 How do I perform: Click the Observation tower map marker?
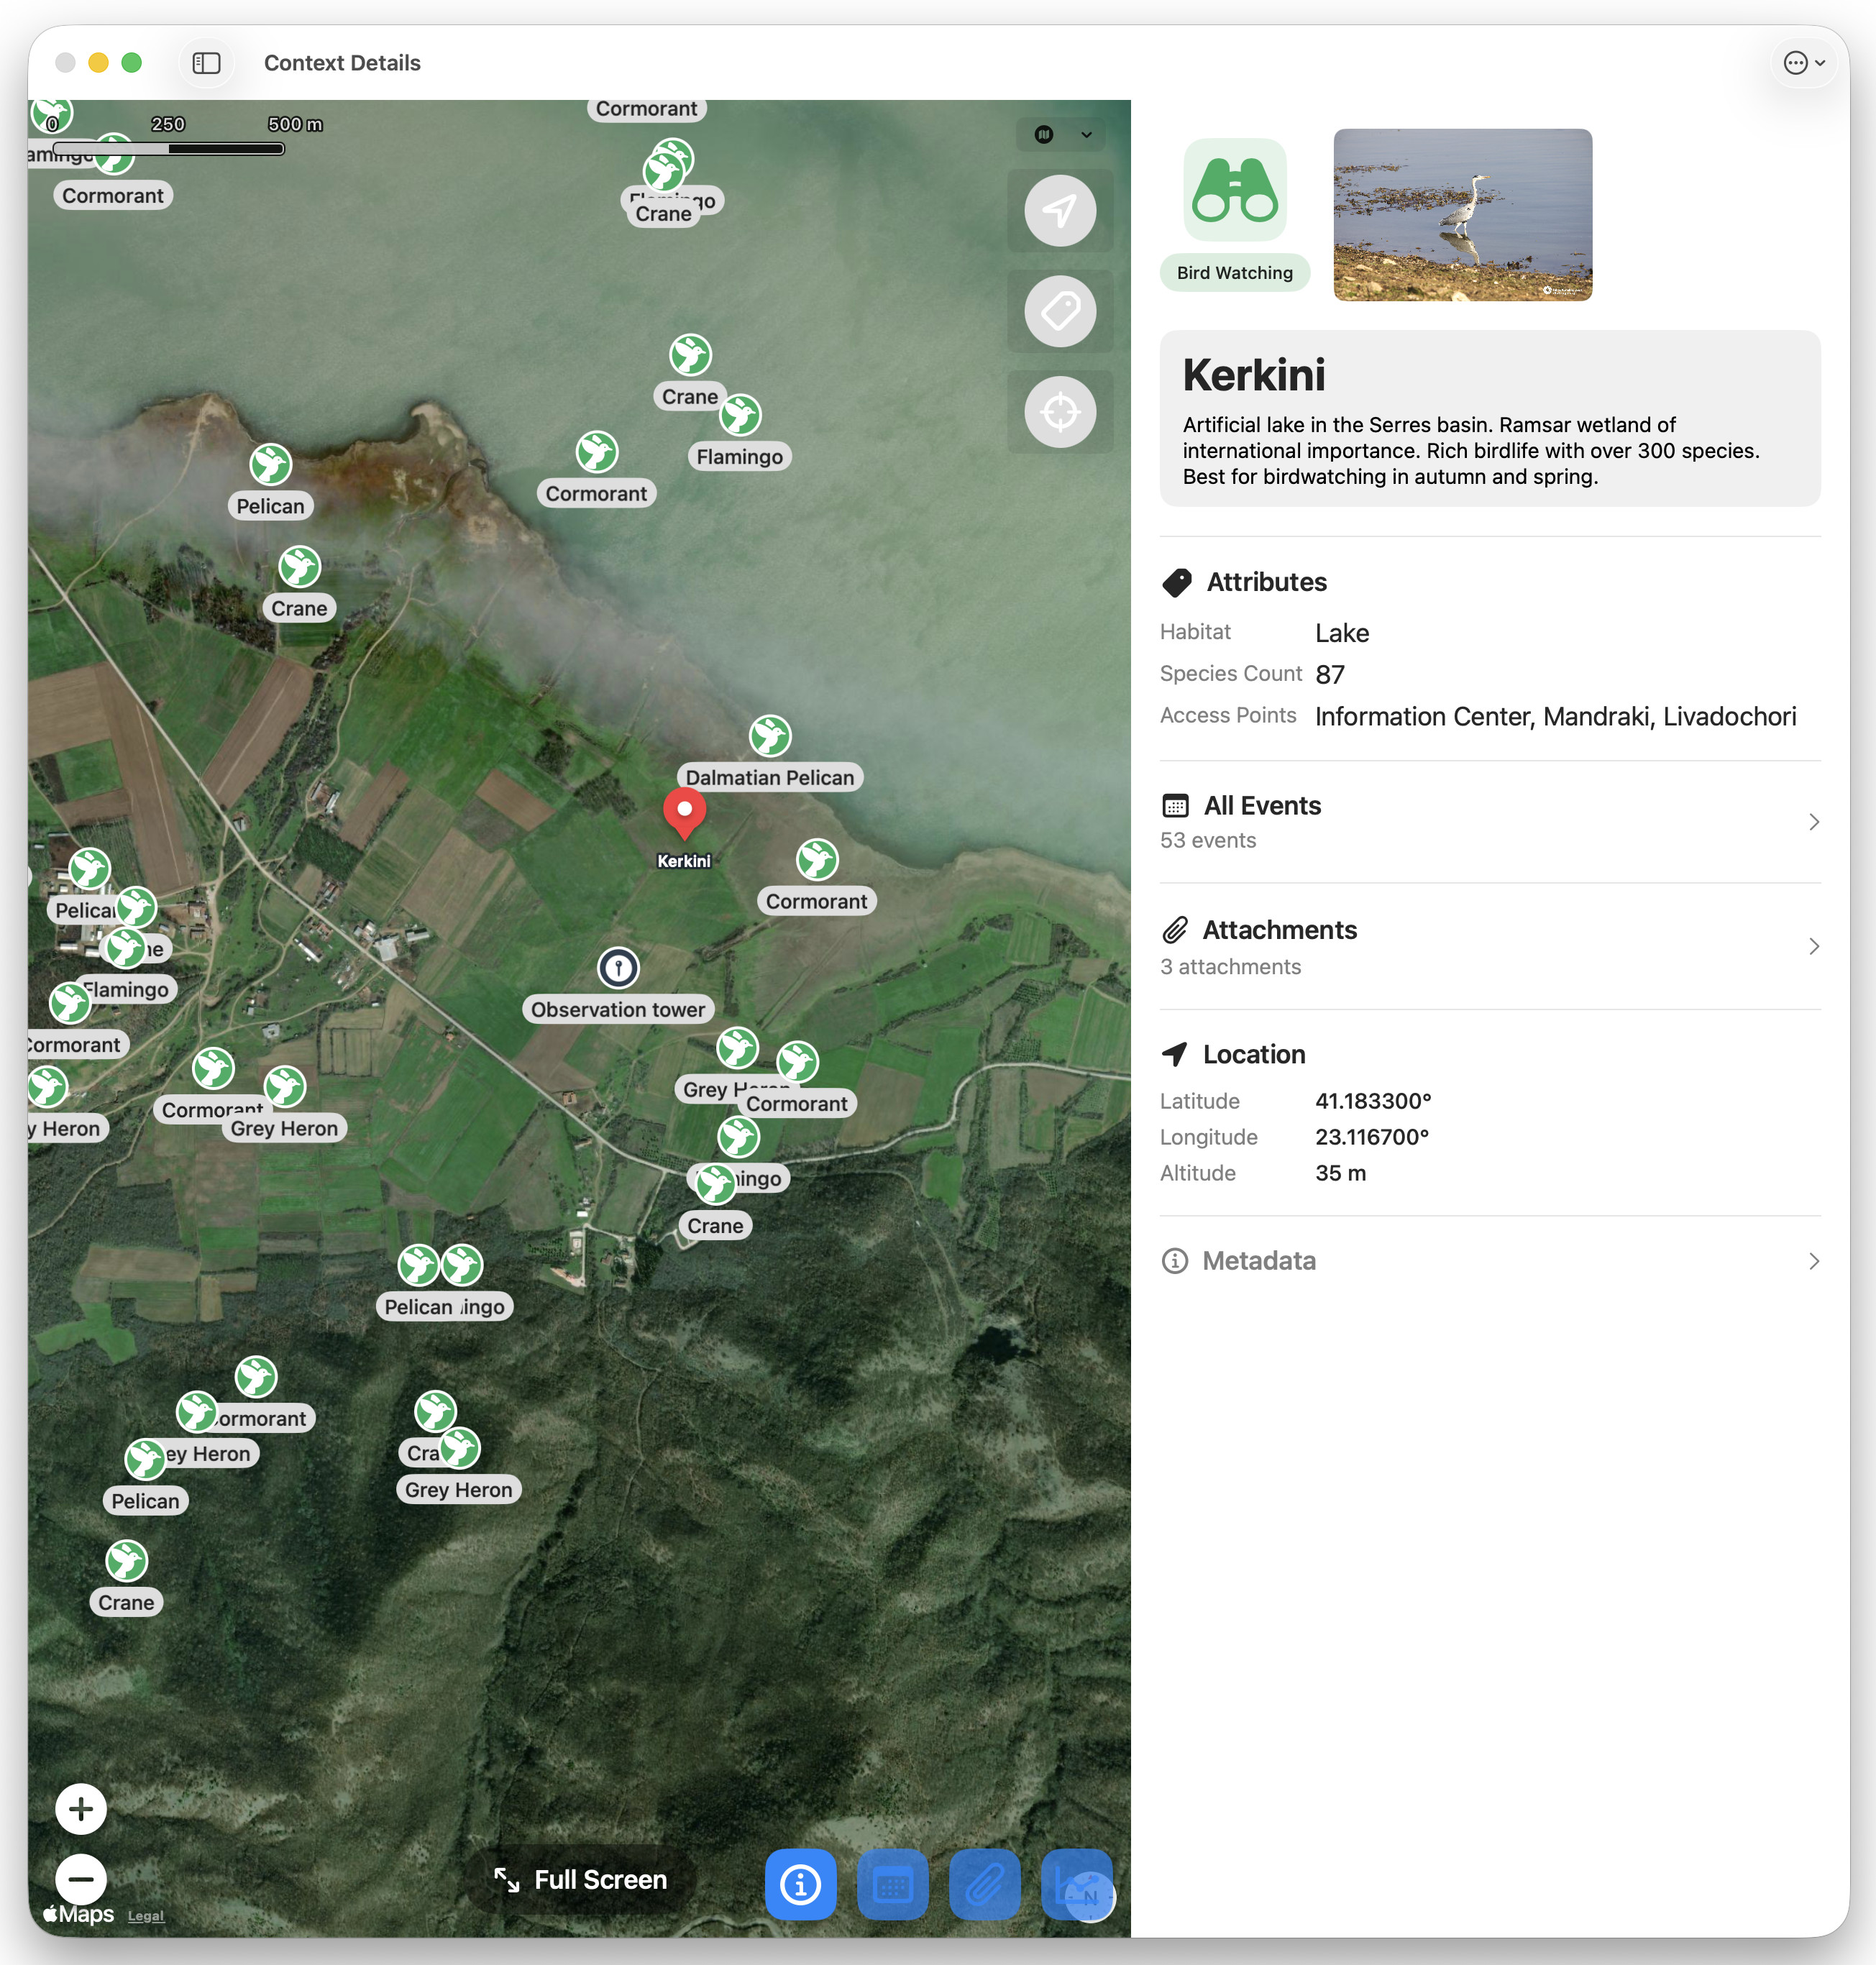point(618,967)
